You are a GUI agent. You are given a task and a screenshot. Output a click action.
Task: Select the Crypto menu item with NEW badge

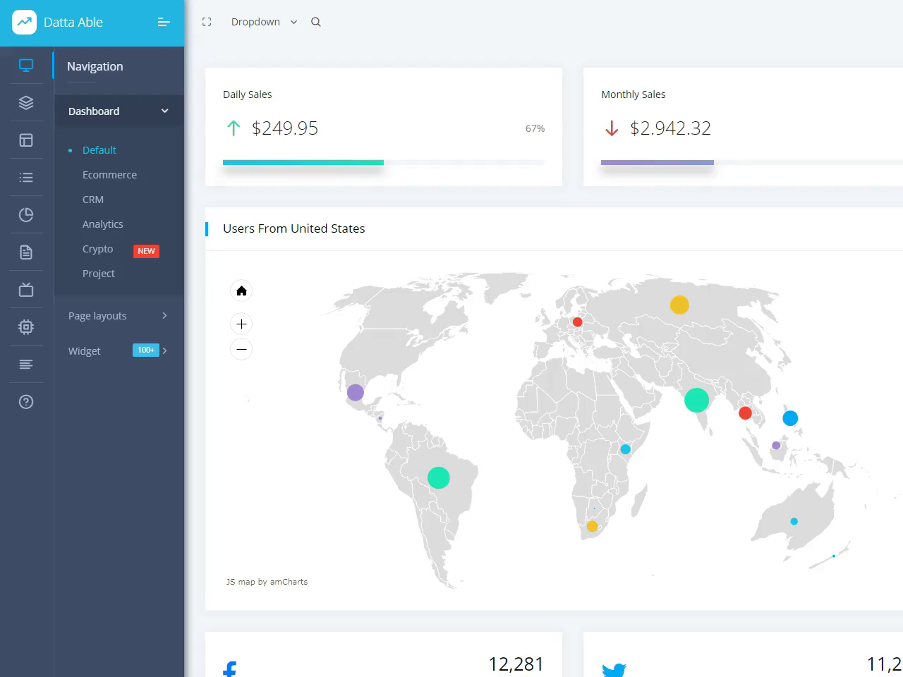click(97, 248)
